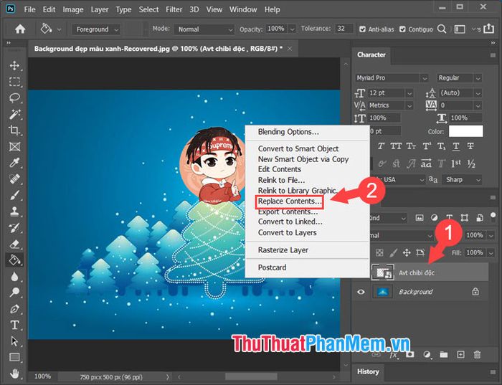
Task: Create a new layer with plus icon
Action: (460, 355)
